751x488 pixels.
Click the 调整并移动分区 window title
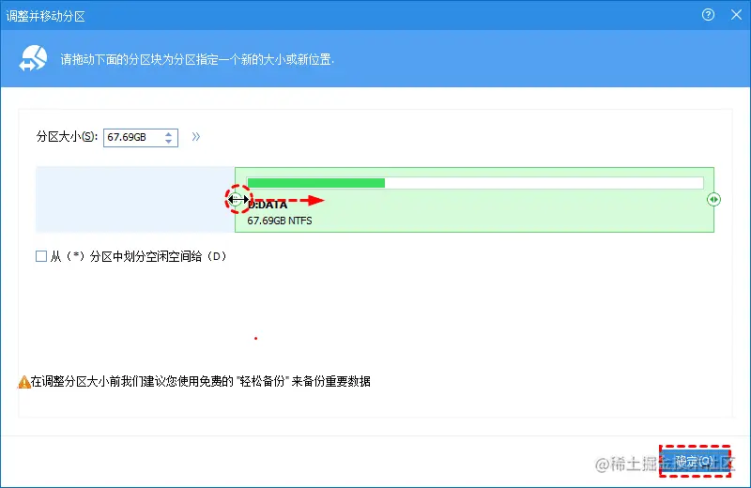point(45,16)
